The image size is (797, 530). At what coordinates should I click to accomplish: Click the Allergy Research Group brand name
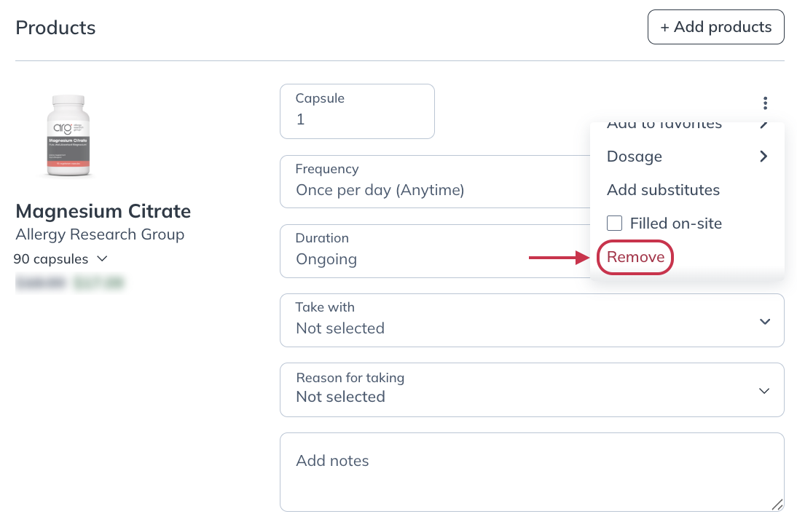click(x=100, y=234)
